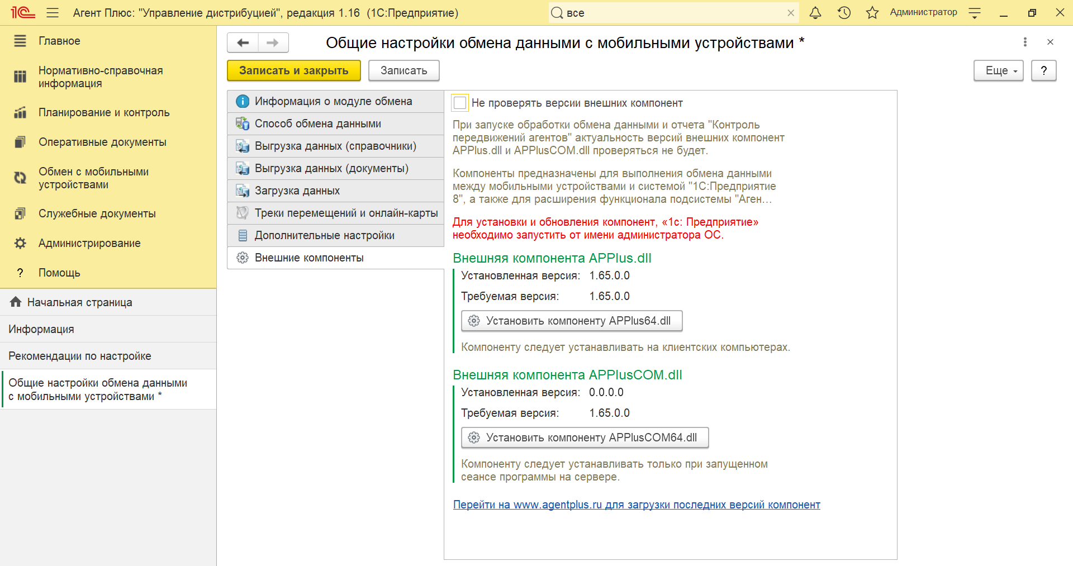Close the settings form tab with X
1073x566 pixels.
click(x=1050, y=42)
